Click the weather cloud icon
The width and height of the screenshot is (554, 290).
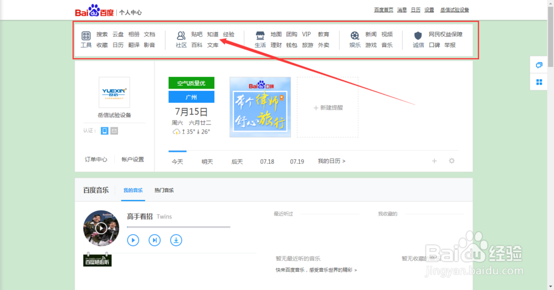(176, 132)
